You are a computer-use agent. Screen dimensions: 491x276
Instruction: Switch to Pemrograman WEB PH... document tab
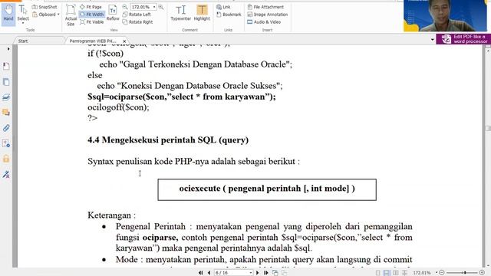(x=92, y=41)
